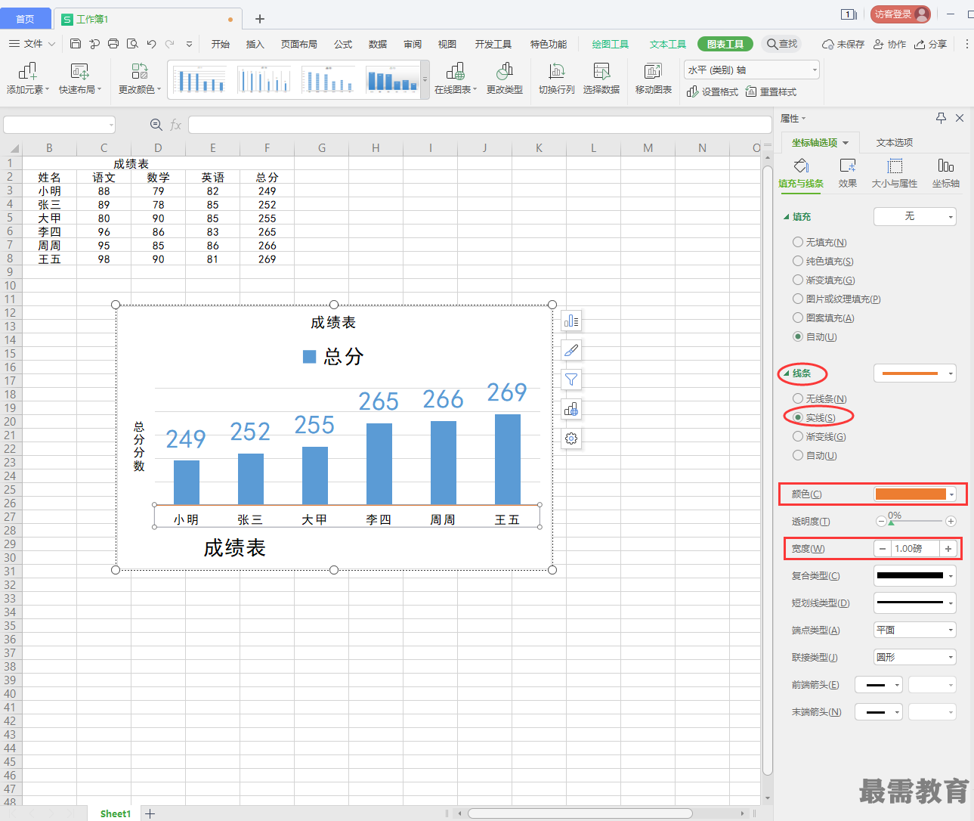This screenshot has height=821, width=974.
Task: Click 访客登录 guest login button
Action: pyautogui.click(x=901, y=14)
